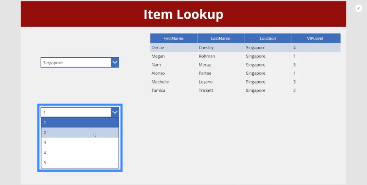Click Singapore location in Alonso's row
The height and width of the screenshot is (185, 367).
256,73
